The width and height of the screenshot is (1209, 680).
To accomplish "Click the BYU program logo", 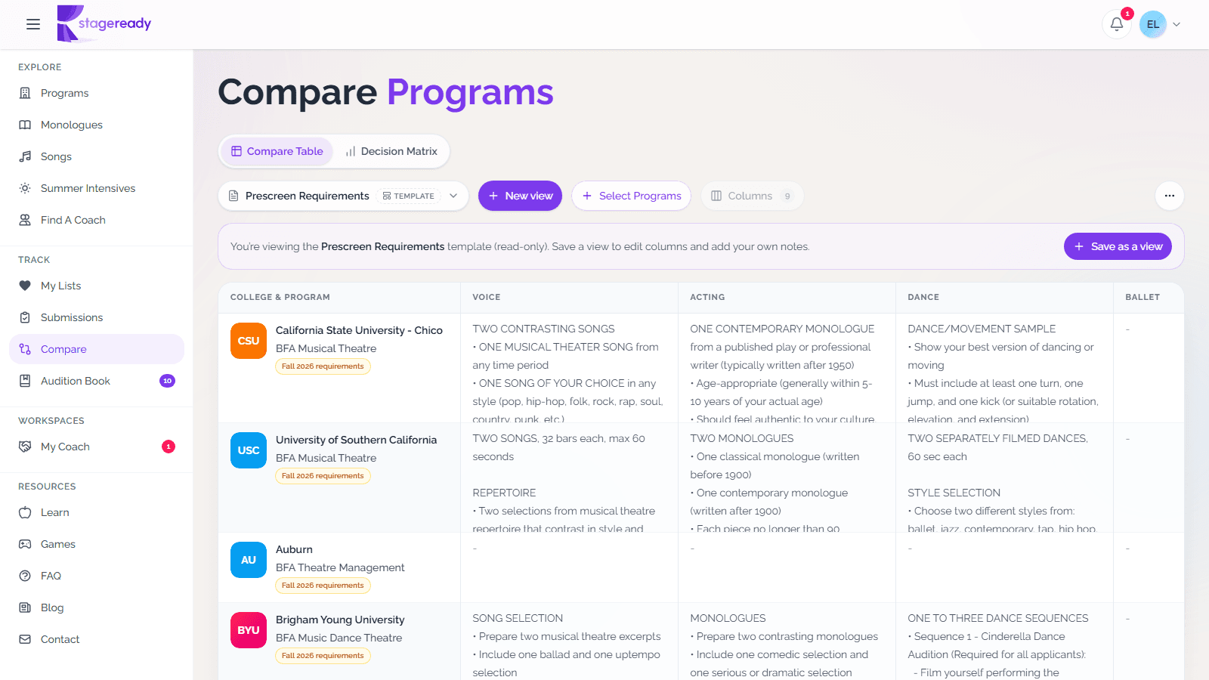I will [x=249, y=630].
